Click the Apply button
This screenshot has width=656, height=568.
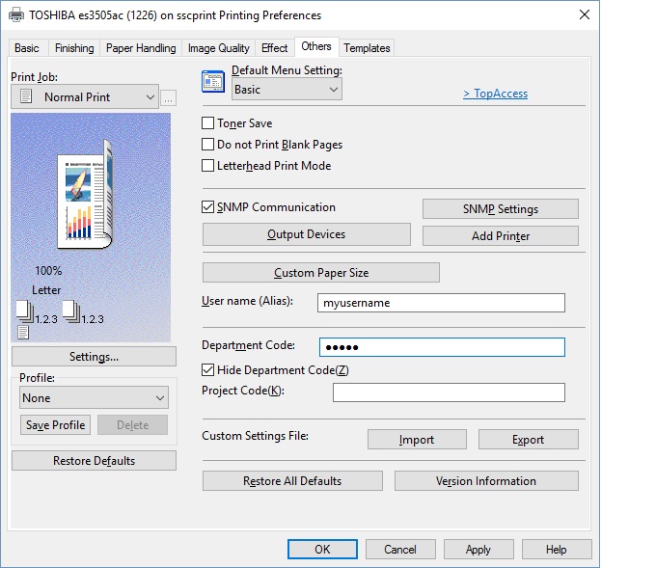478,549
